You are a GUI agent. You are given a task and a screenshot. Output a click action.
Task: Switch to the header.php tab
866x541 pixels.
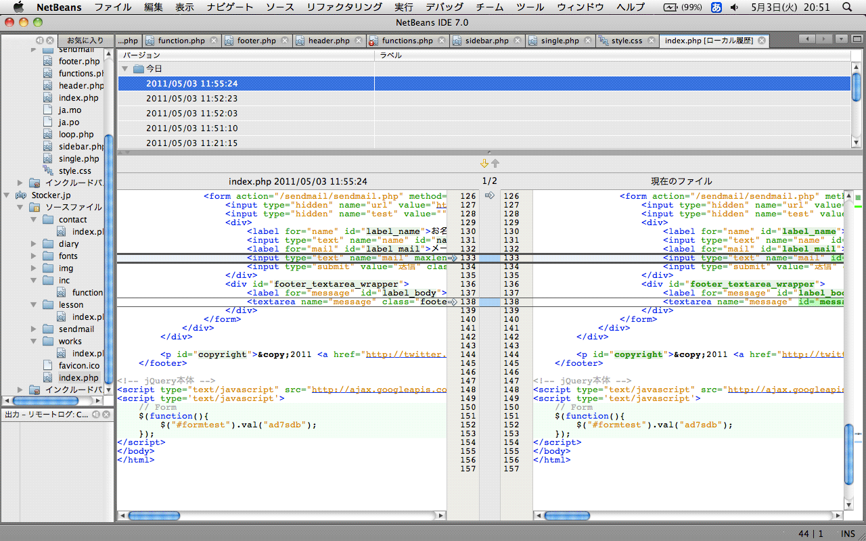329,41
